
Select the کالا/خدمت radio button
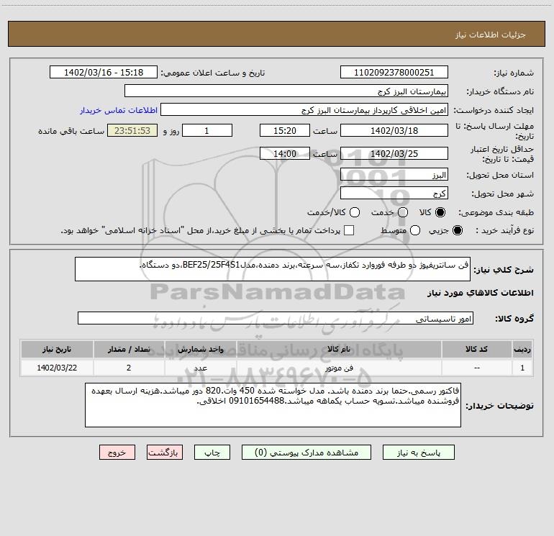(355, 212)
